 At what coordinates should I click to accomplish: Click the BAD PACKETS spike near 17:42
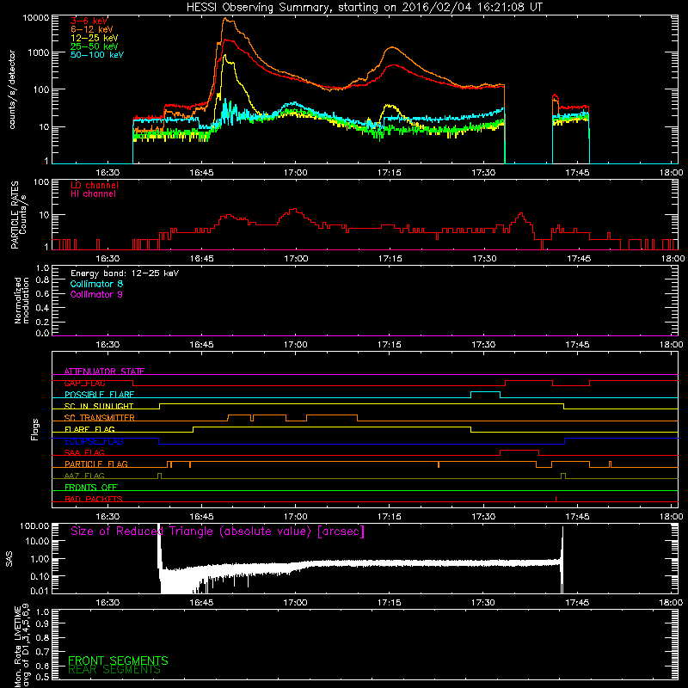(x=556, y=499)
